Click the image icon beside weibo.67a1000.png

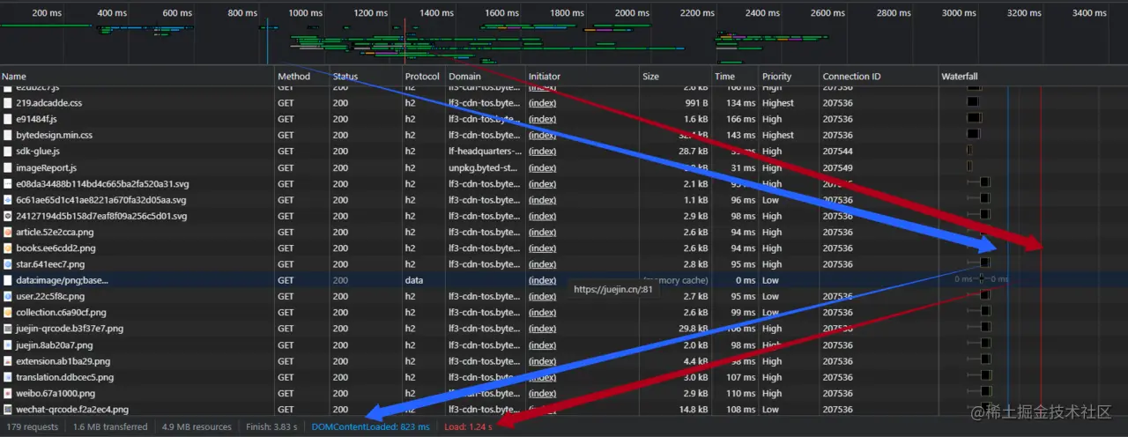8,394
